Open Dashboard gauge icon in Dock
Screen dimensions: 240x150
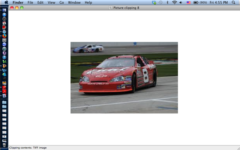[4, 19]
